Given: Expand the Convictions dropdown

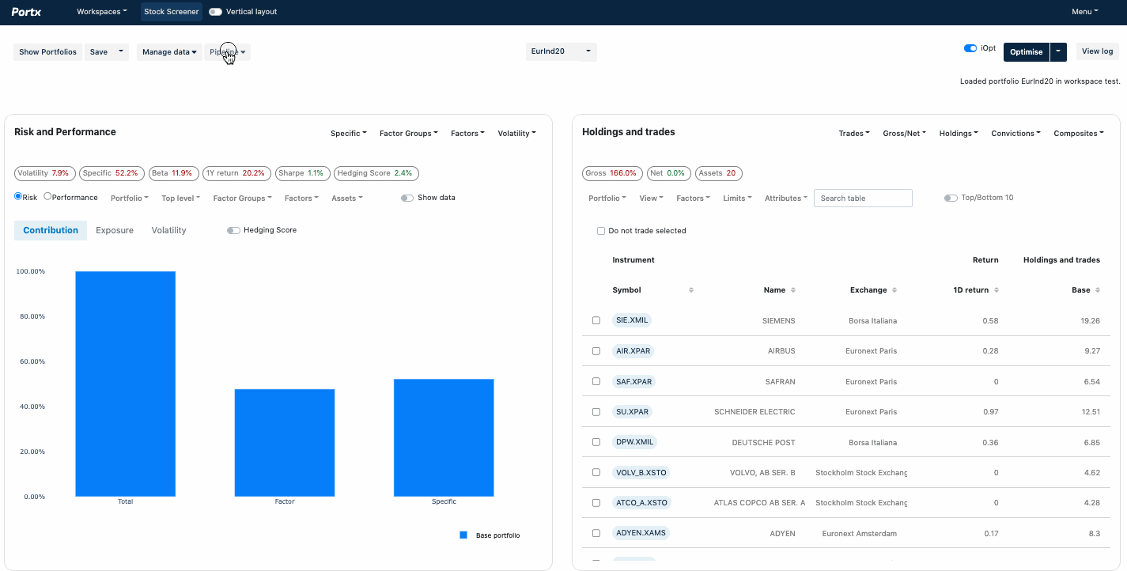Looking at the screenshot, I should pos(1015,133).
